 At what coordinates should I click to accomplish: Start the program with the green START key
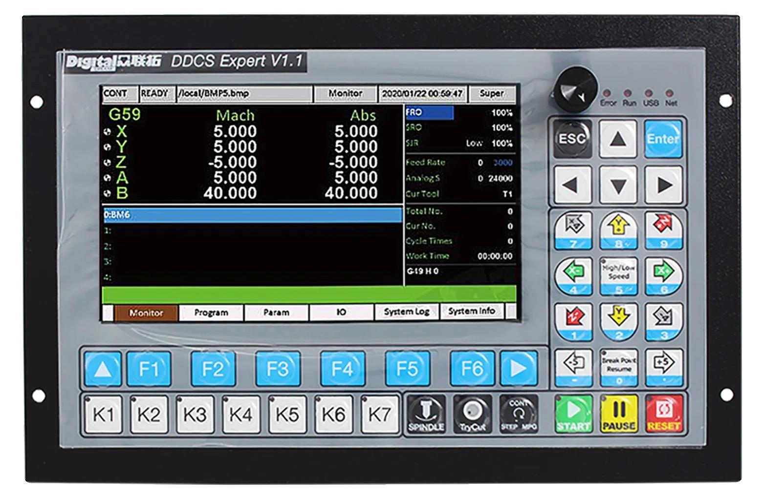[x=573, y=414]
